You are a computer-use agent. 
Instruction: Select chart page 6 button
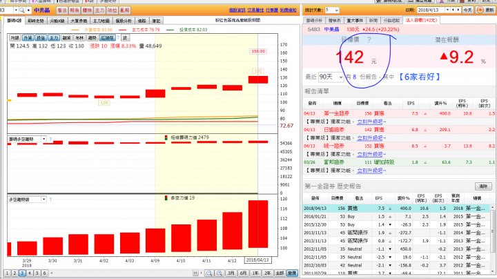44,273
